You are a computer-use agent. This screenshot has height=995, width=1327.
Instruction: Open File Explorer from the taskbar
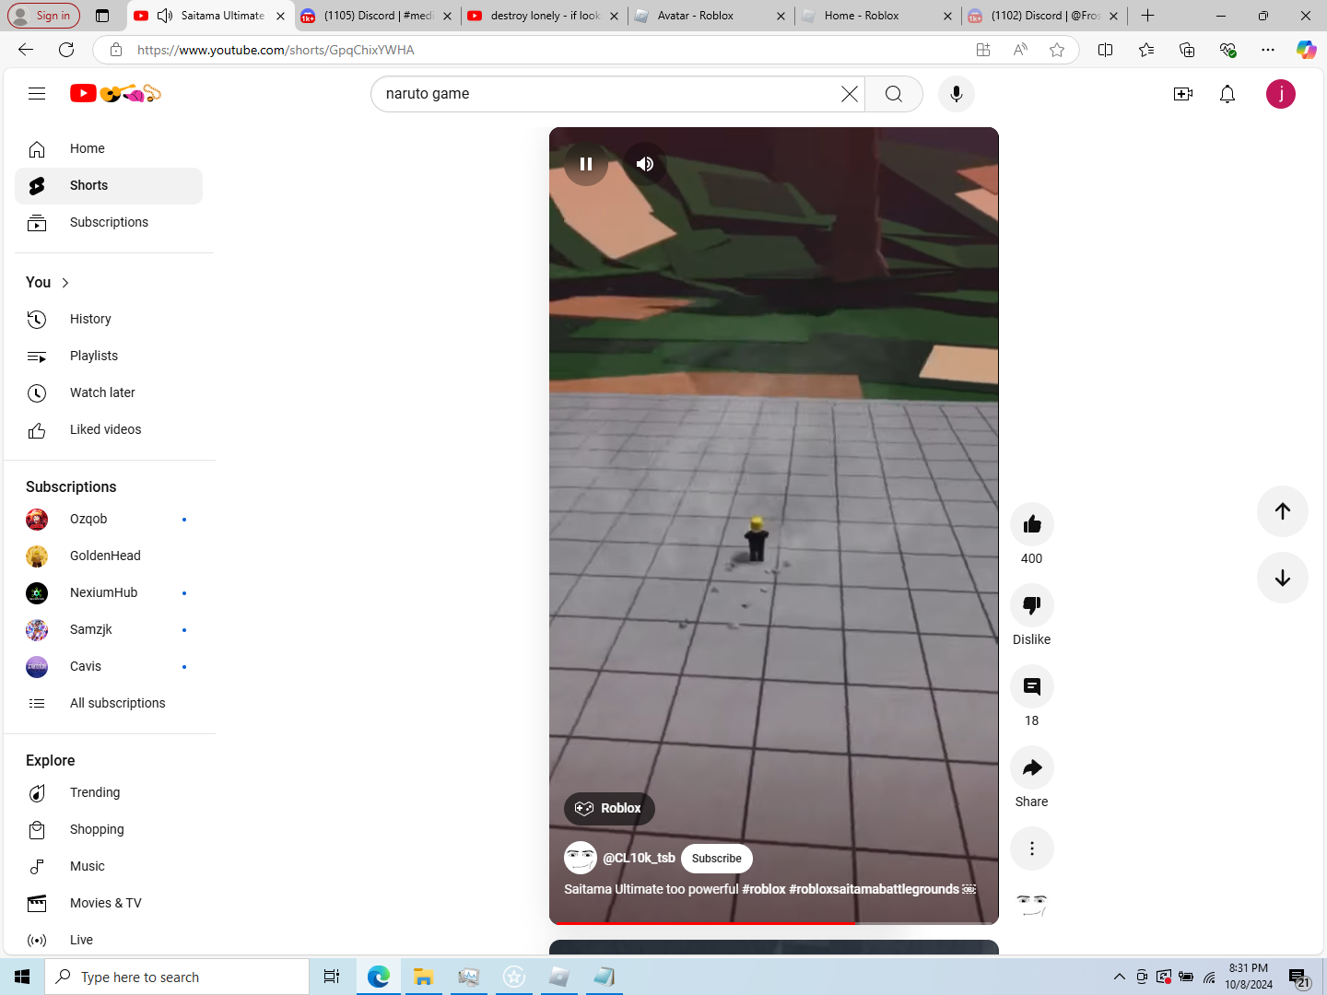coord(424,977)
